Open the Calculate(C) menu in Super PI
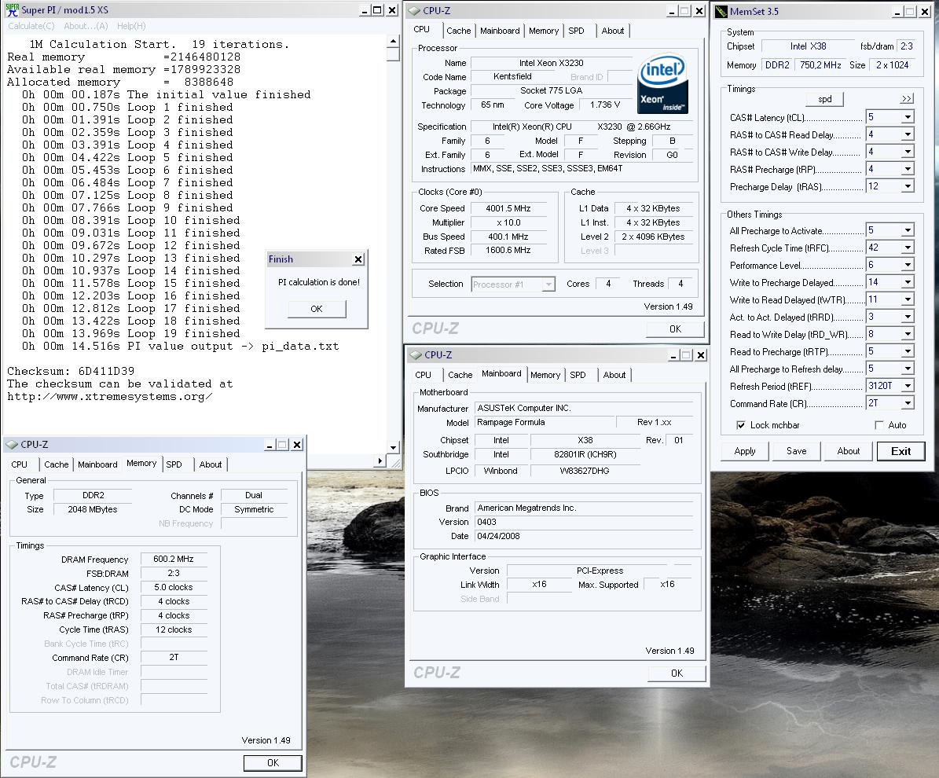This screenshot has width=939, height=778. [31, 26]
